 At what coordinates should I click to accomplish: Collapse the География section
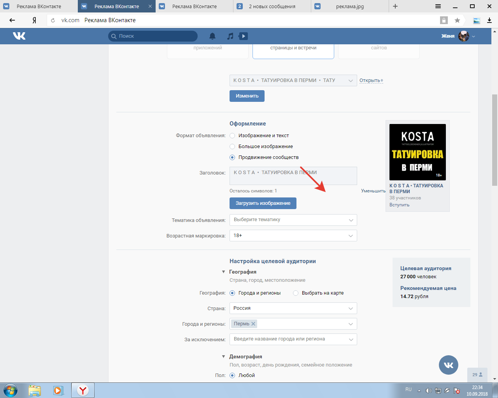(223, 272)
